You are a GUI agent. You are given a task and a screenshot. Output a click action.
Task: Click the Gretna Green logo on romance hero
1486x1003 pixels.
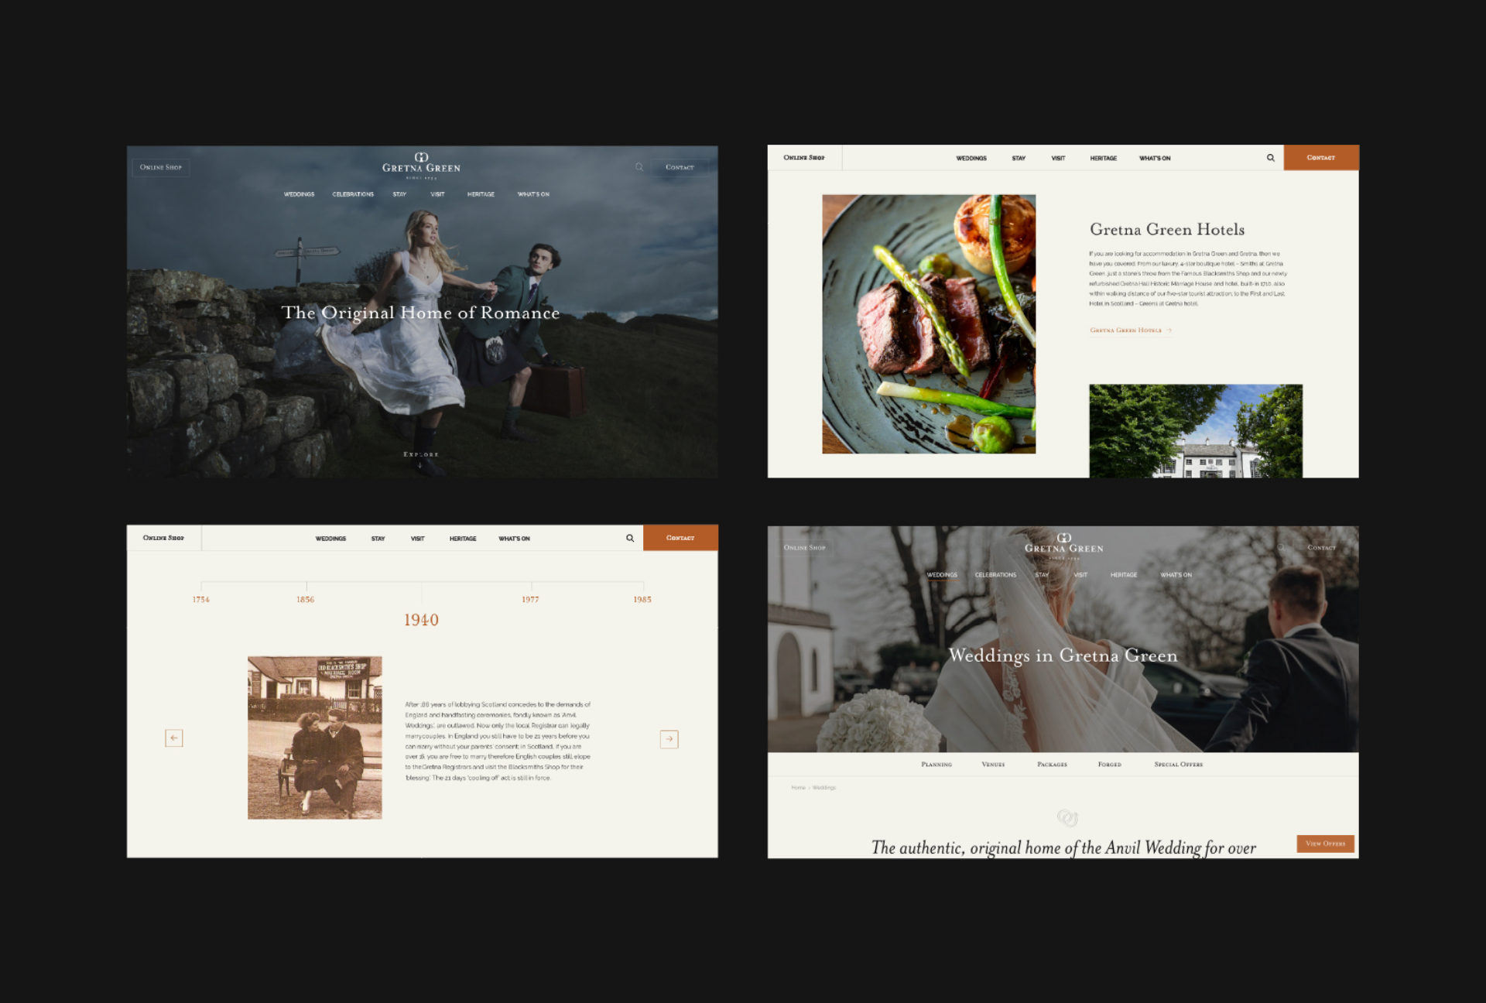coord(421,165)
